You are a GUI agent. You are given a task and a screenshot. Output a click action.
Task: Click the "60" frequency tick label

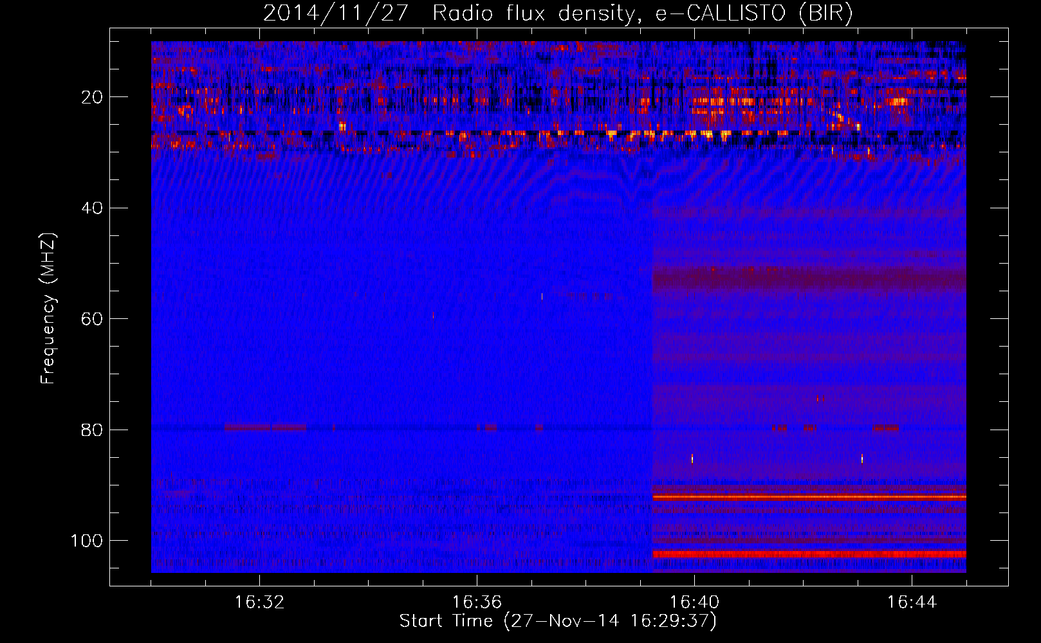pos(93,319)
